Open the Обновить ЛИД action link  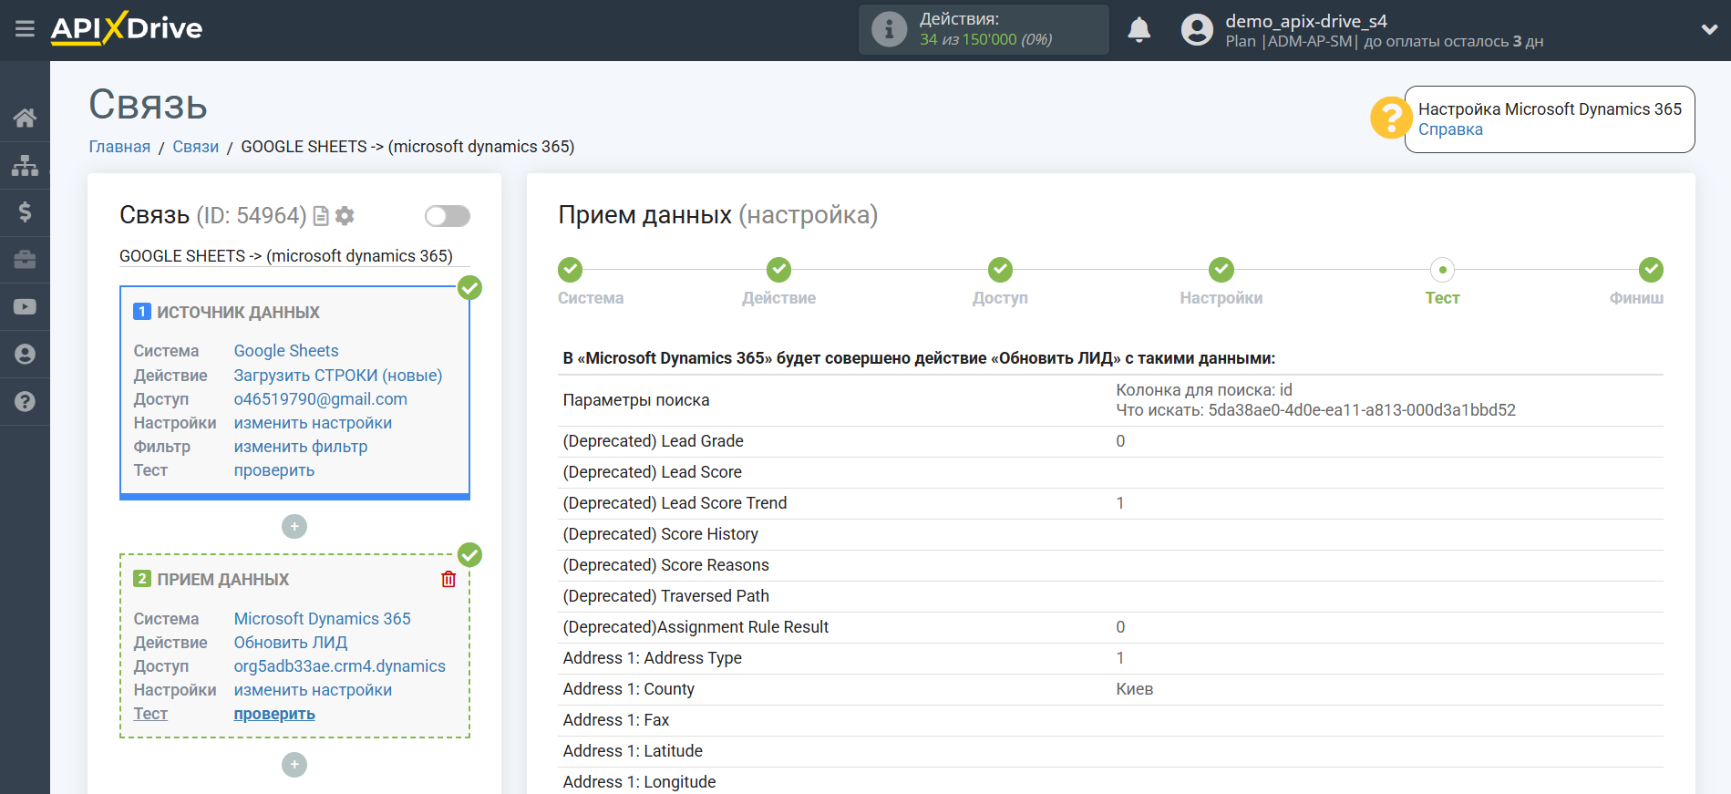291,643
